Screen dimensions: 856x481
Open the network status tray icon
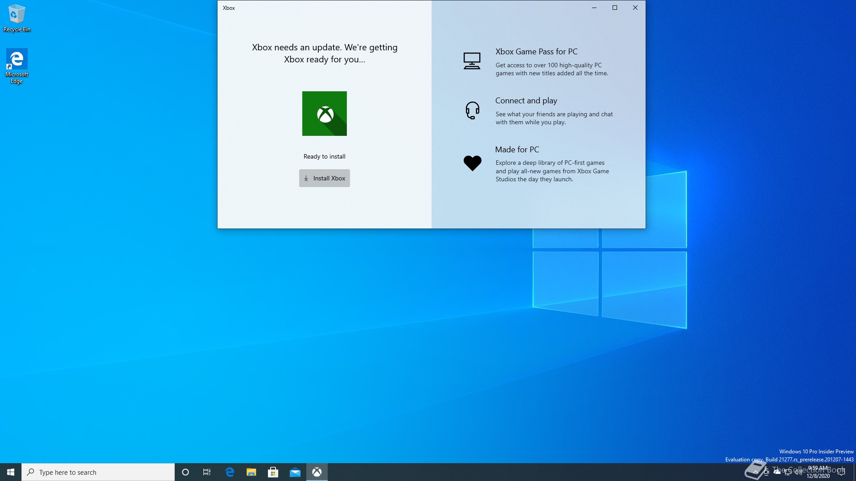pos(788,472)
